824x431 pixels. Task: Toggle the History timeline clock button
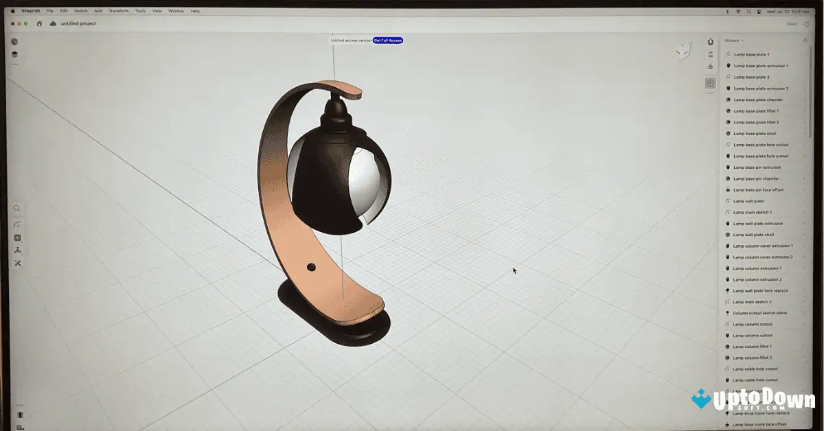[710, 83]
